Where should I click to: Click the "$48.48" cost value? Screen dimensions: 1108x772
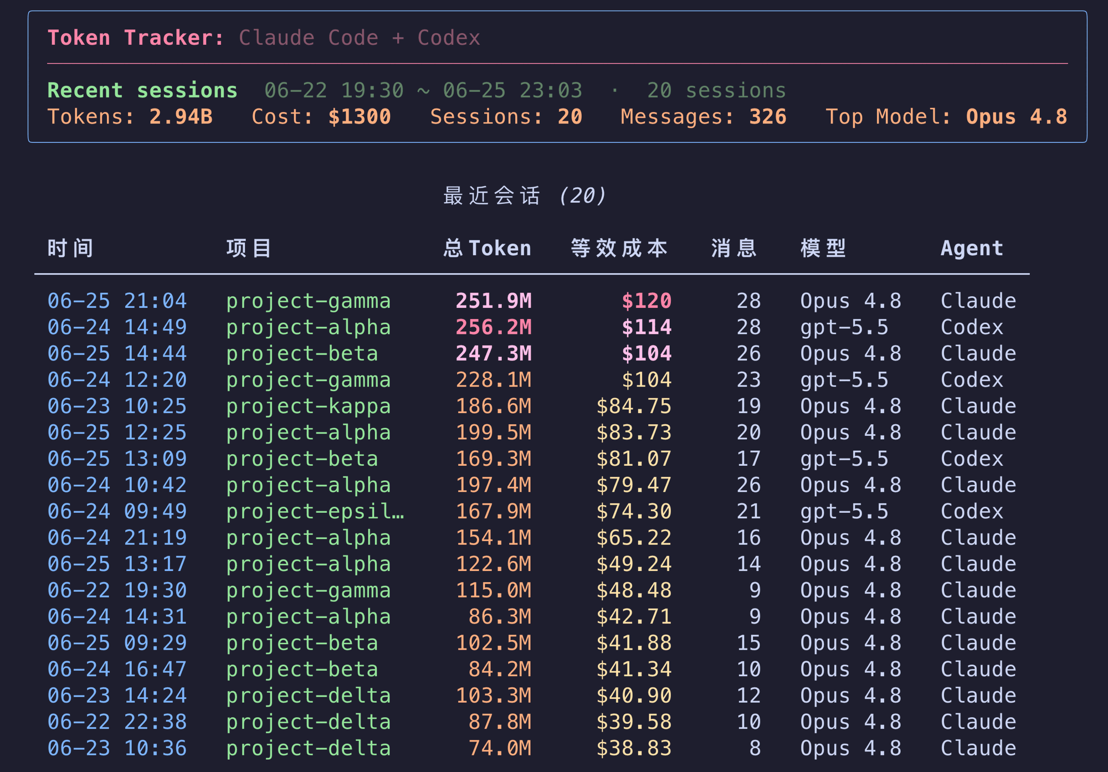pyautogui.click(x=634, y=590)
